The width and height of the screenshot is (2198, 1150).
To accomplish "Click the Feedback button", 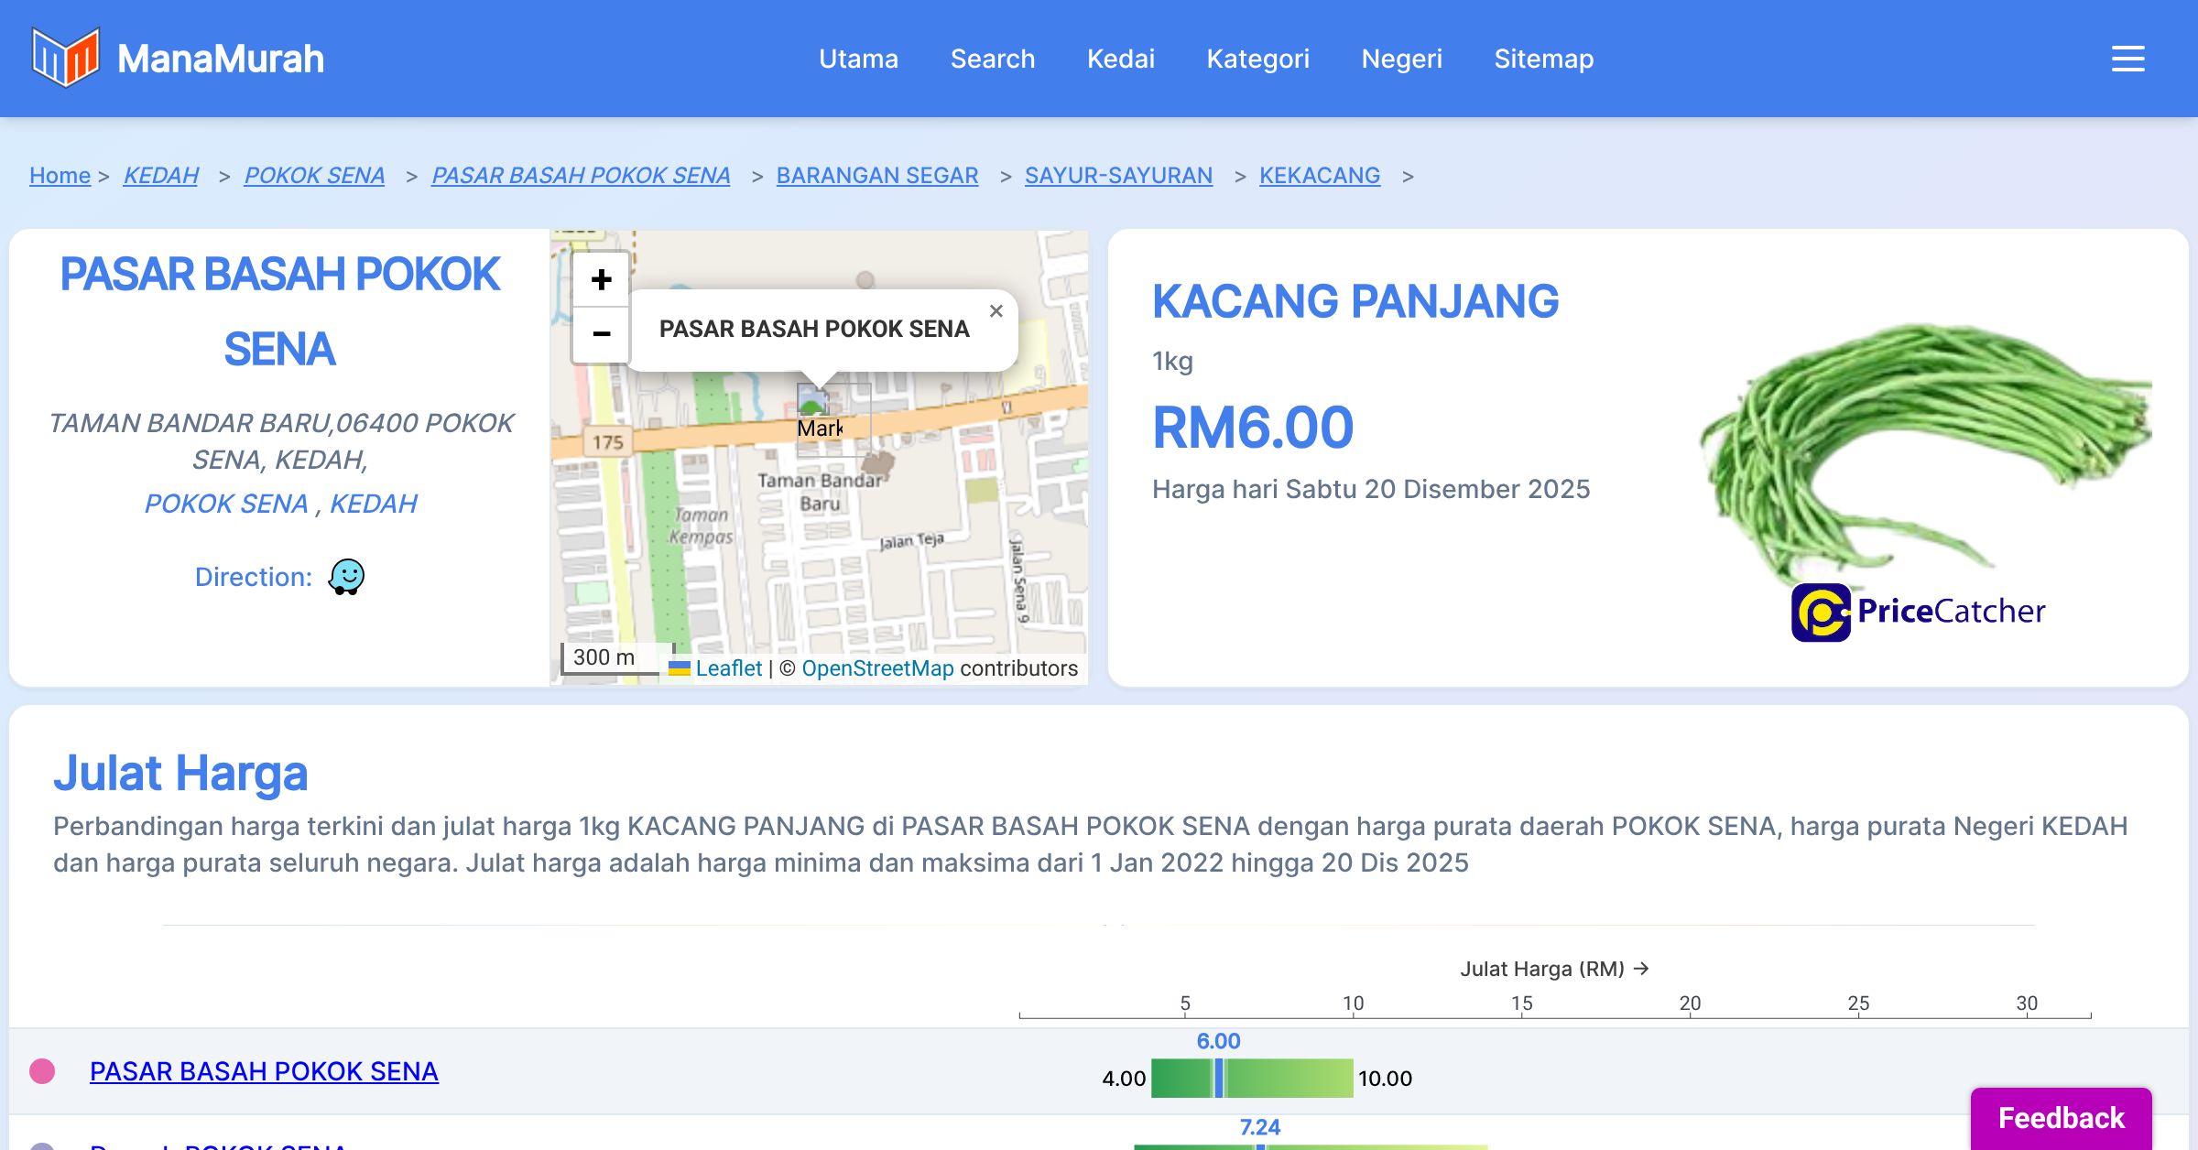I will click(2061, 1118).
